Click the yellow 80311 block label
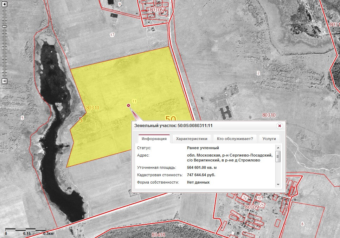 point(92,108)
